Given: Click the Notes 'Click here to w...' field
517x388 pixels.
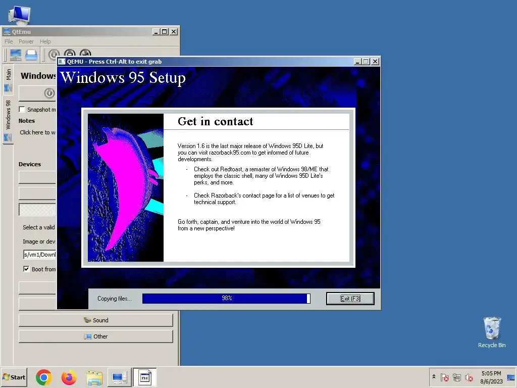Looking at the screenshot, I should tap(37, 132).
